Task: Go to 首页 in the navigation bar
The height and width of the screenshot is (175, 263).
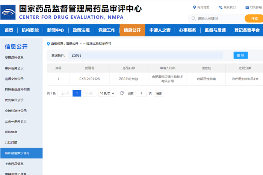Action: pos(9,30)
